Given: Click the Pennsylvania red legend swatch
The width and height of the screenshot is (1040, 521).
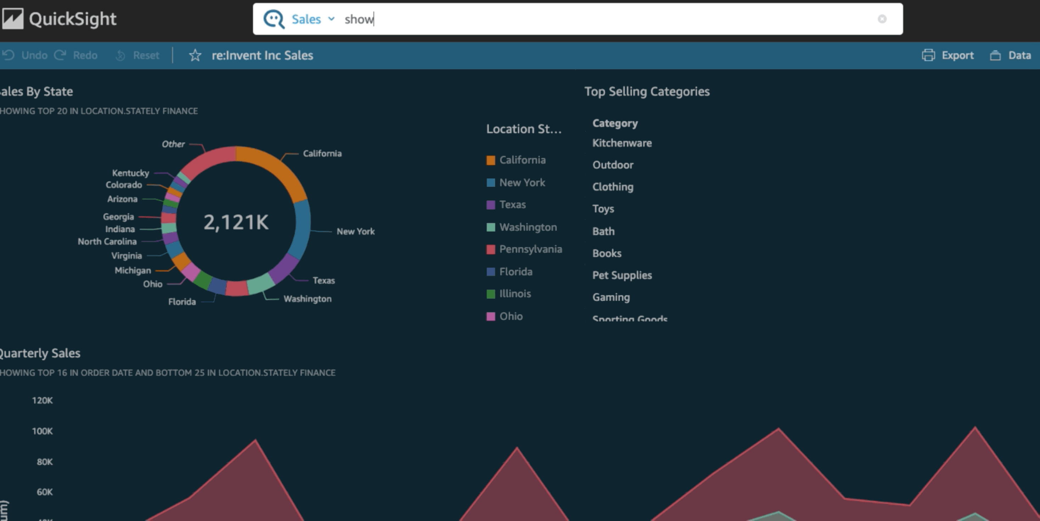Looking at the screenshot, I should point(491,250).
